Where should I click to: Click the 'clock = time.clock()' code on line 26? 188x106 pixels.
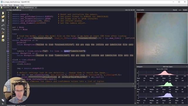click(x=24, y=60)
